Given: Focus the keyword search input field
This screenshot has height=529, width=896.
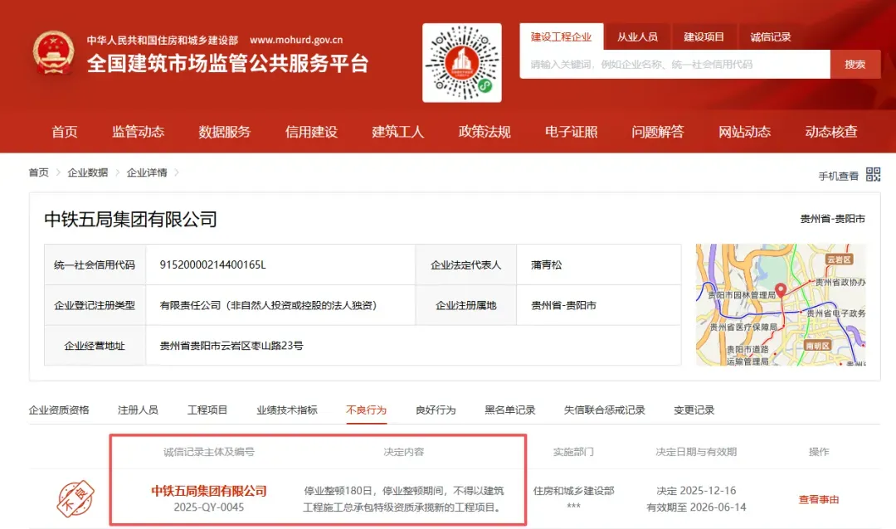Looking at the screenshot, I should click(674, 64).
